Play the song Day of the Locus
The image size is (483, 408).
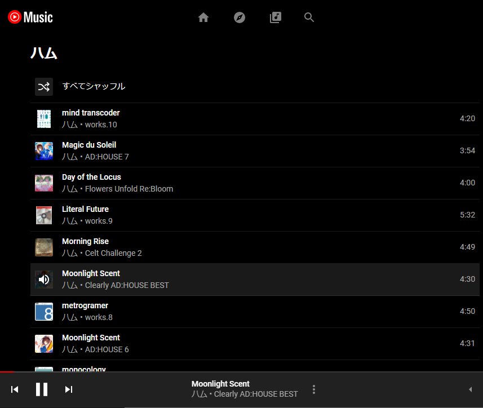pos(91,177)
